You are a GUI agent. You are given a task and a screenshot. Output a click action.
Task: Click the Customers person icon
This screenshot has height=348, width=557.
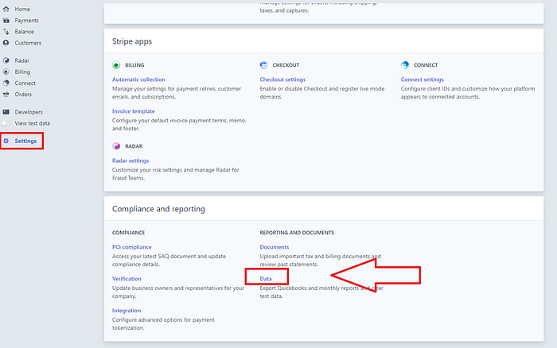click(6, 43)
